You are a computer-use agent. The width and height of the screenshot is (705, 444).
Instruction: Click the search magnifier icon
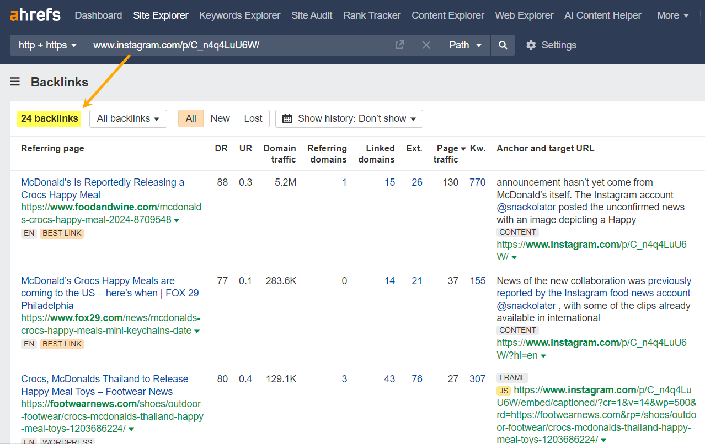(502, 45)
